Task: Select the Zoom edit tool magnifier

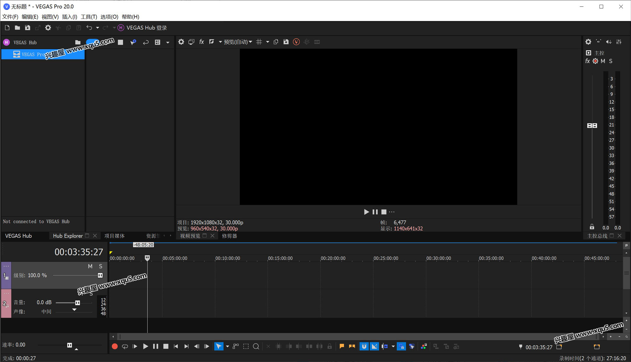Action: pos(256,347)
